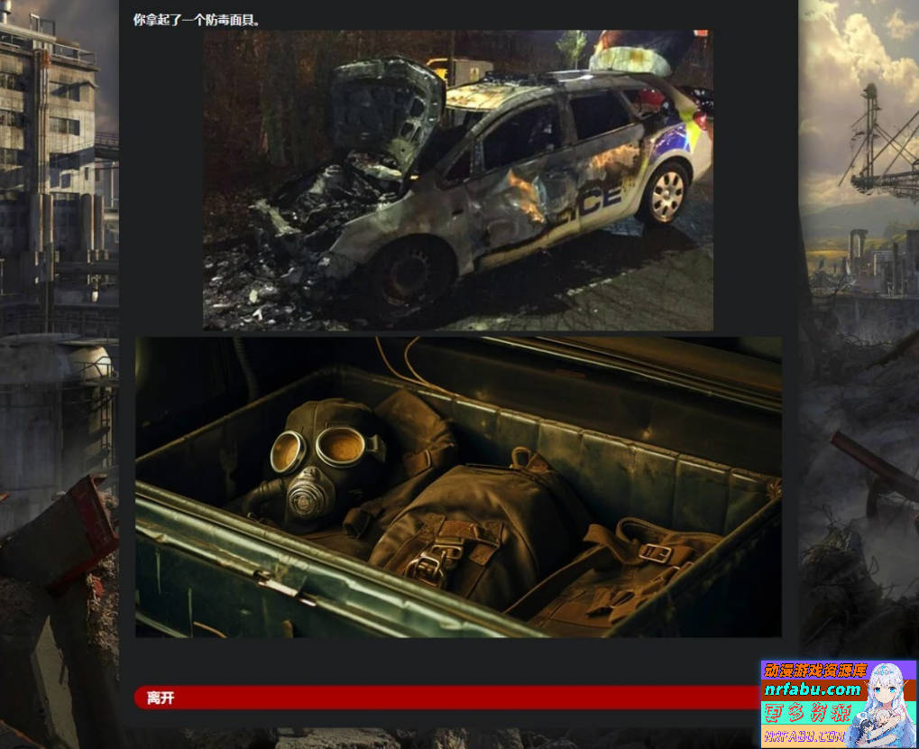Click the police car's rear wheel
Screen dimensions: 919x749
pos(667,192)
